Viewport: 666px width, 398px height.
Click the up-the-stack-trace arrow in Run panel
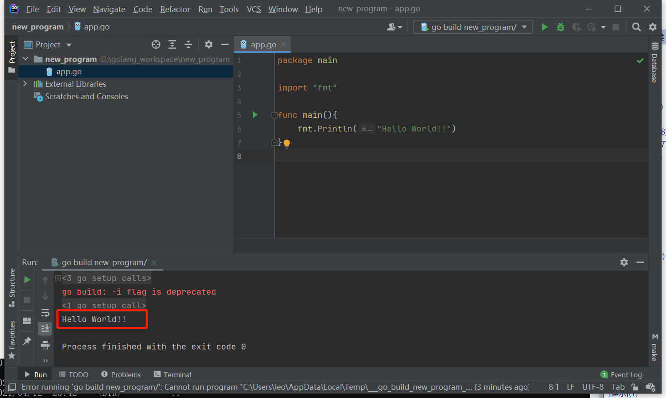point(45,280)
